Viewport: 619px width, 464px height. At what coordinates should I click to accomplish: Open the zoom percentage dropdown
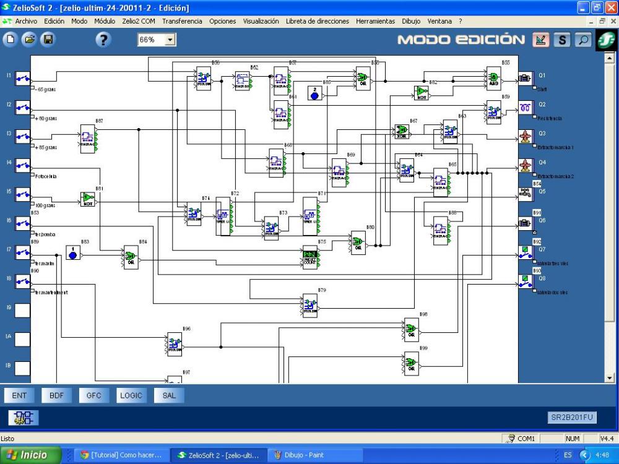click(170, 40)
